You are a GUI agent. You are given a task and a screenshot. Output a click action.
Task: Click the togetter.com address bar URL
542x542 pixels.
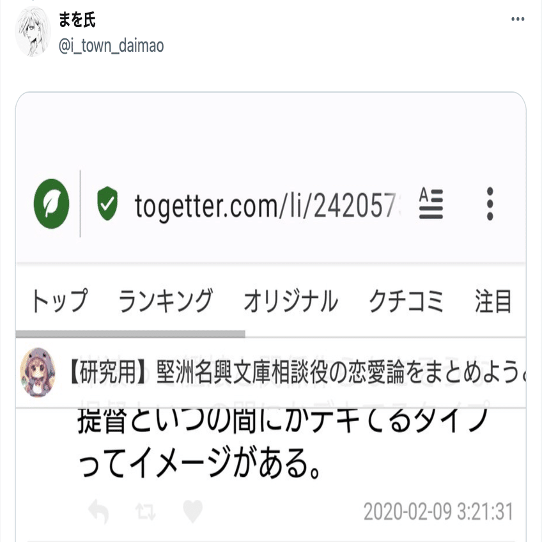pyautogui.click(x=265, y=206)
